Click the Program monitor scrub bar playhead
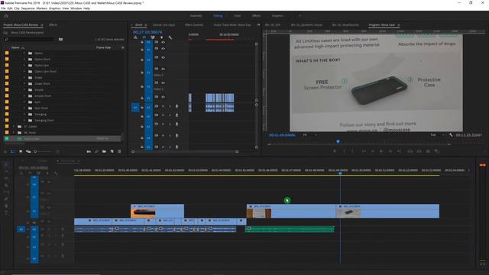 coord(338,141)
